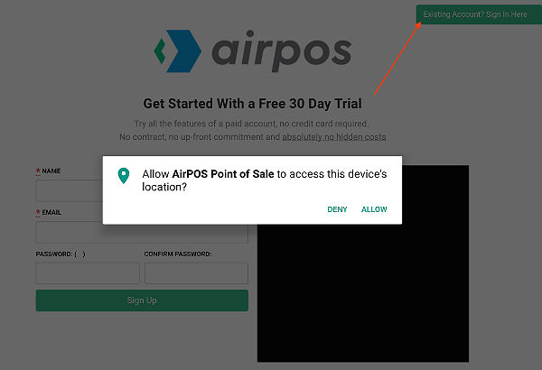Click the bold AirPOS Point of Sale text
Screen dimensions: 542x370
223,174
